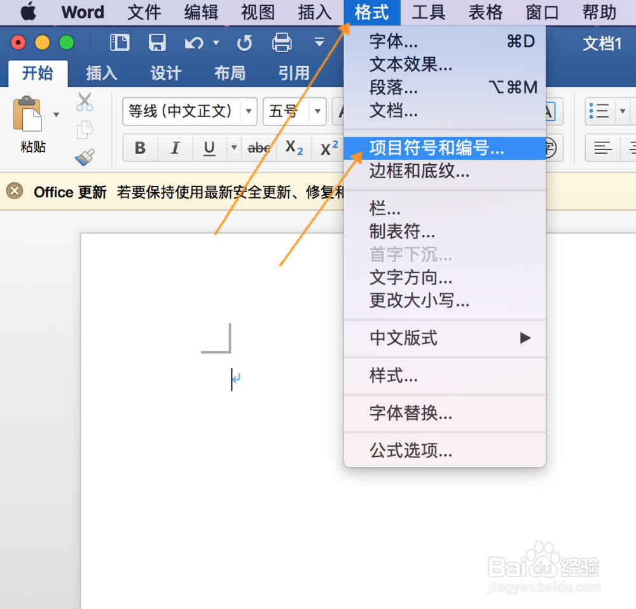Choose 制表符... menu item
636x609 pixels.
coord(445,232)
